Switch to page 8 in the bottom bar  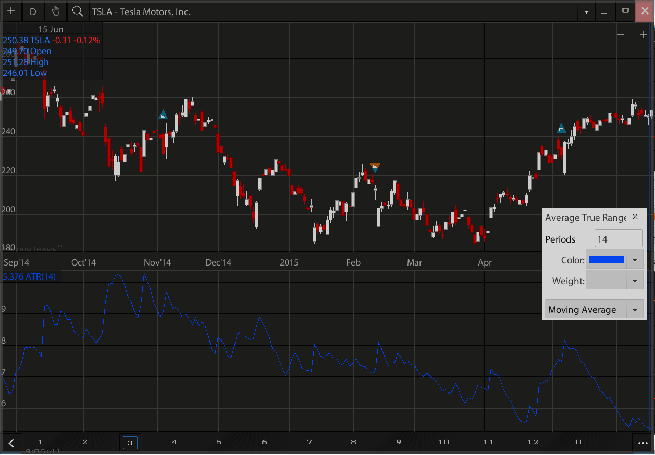[x=354, y=442]
